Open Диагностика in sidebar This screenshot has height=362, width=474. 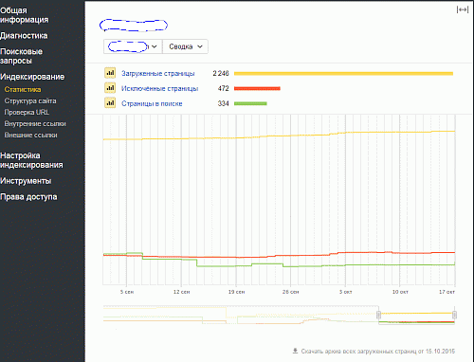[x=24, y=36]
